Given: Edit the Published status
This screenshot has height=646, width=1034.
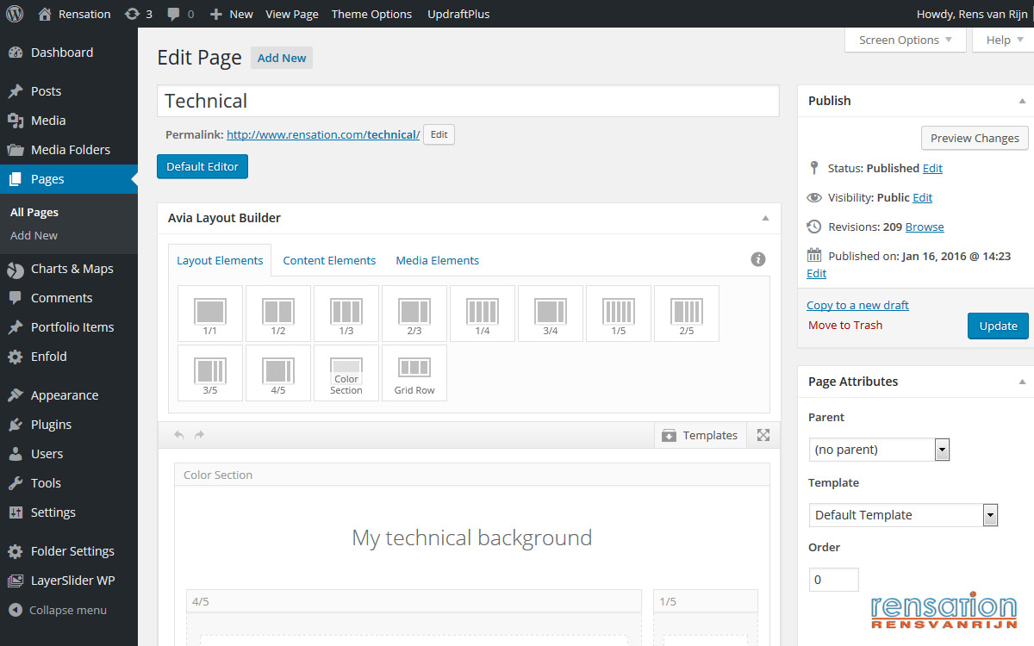Looking at the screenshot, I should pos(932,168).
